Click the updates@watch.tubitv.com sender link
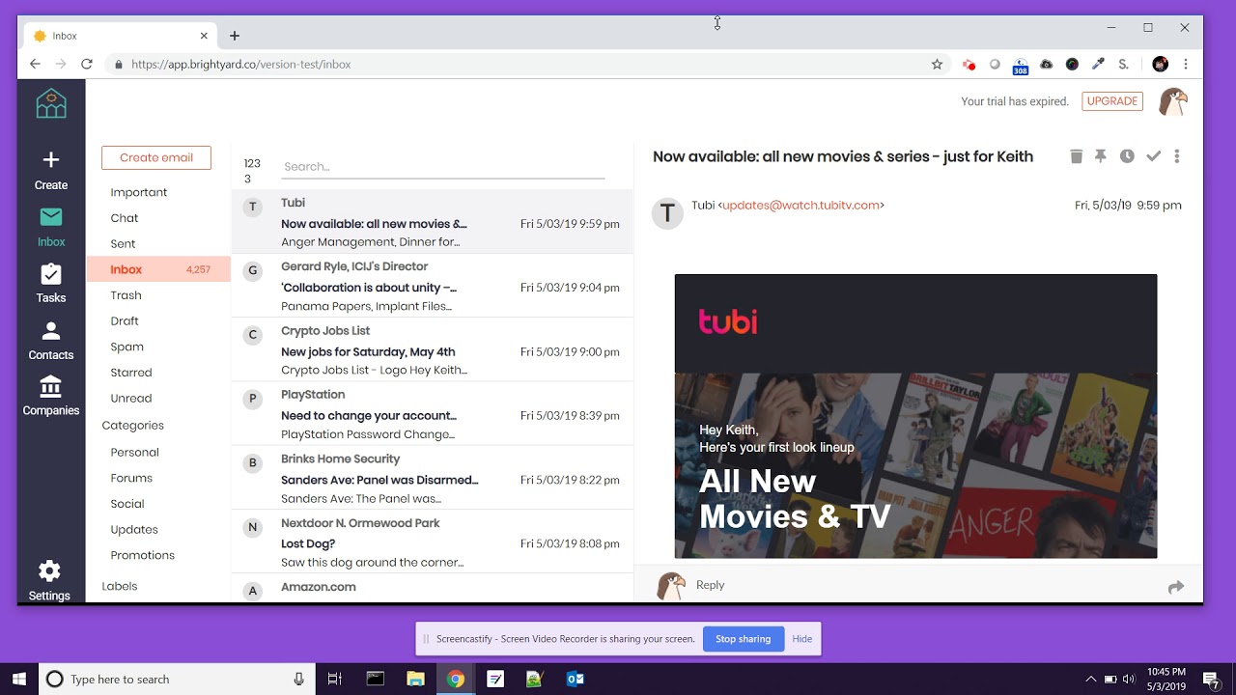This screenshot has width=1236, height=695. (801, 205)
